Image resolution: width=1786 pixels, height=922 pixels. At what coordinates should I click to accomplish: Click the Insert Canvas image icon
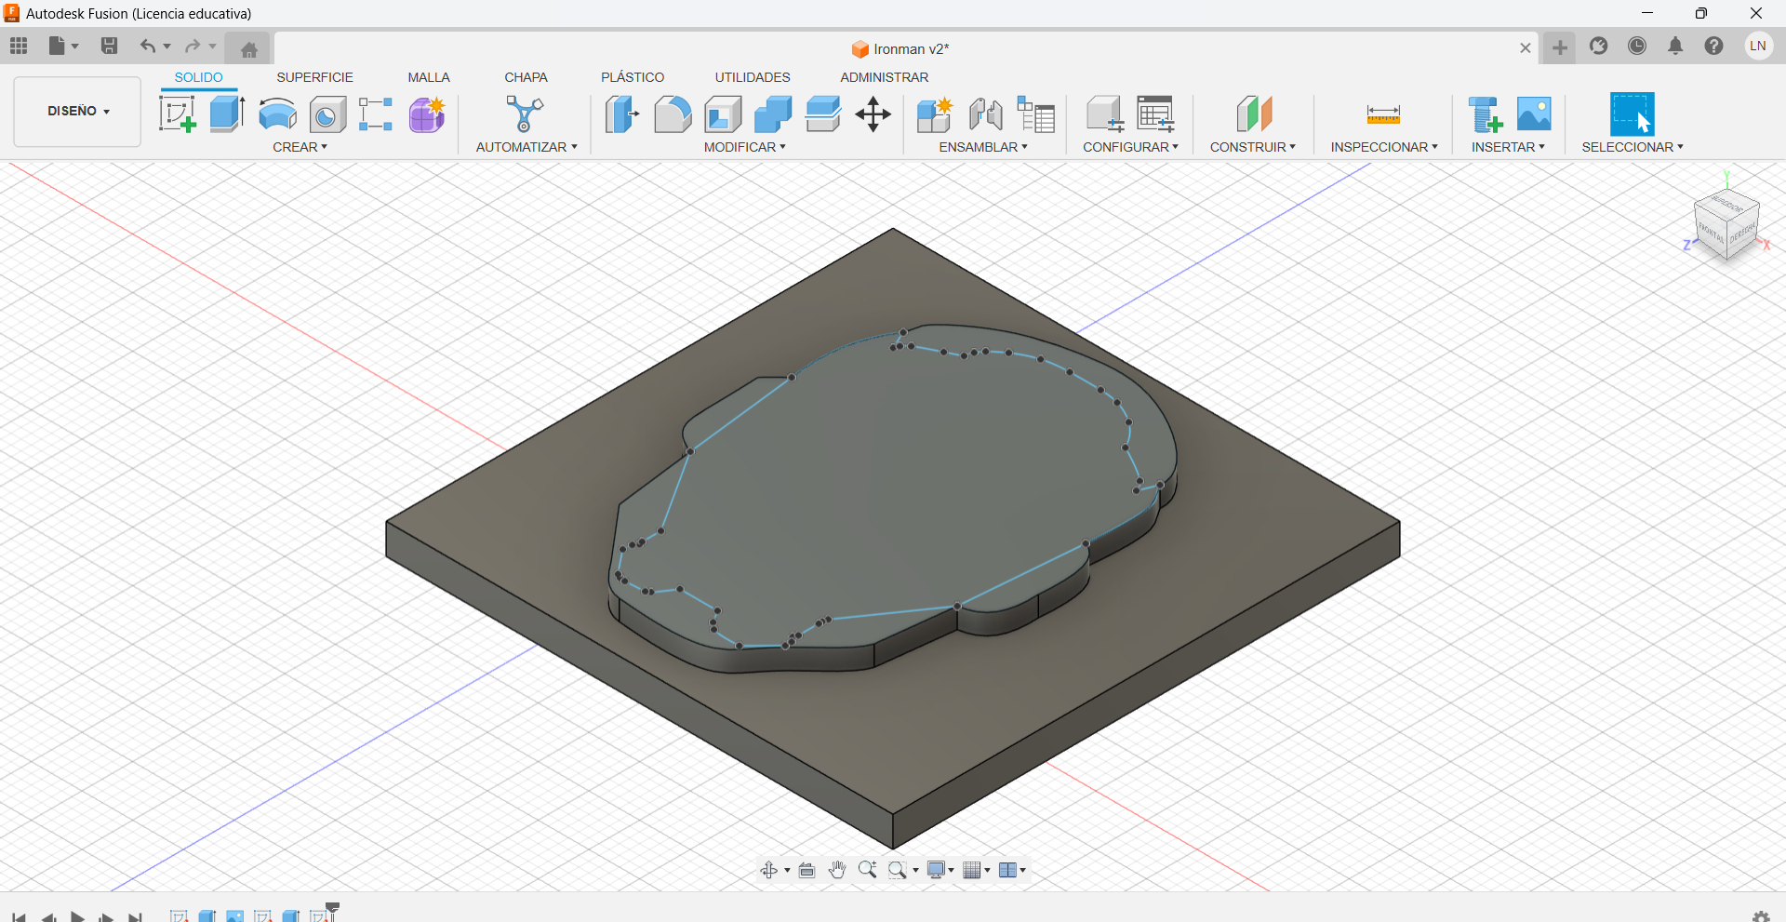point(1534,114)
